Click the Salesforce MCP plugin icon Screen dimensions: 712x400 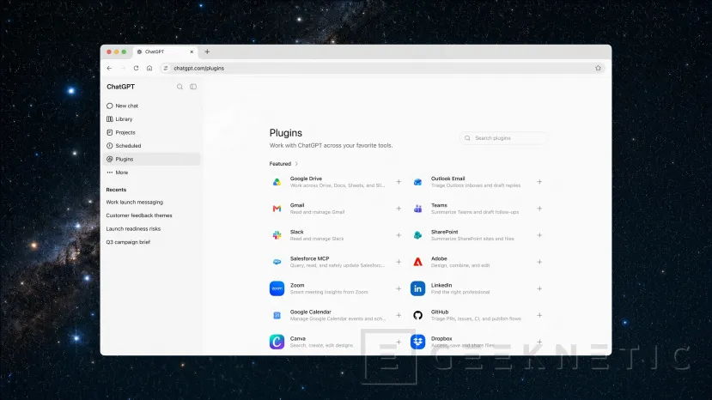point(277,262)
